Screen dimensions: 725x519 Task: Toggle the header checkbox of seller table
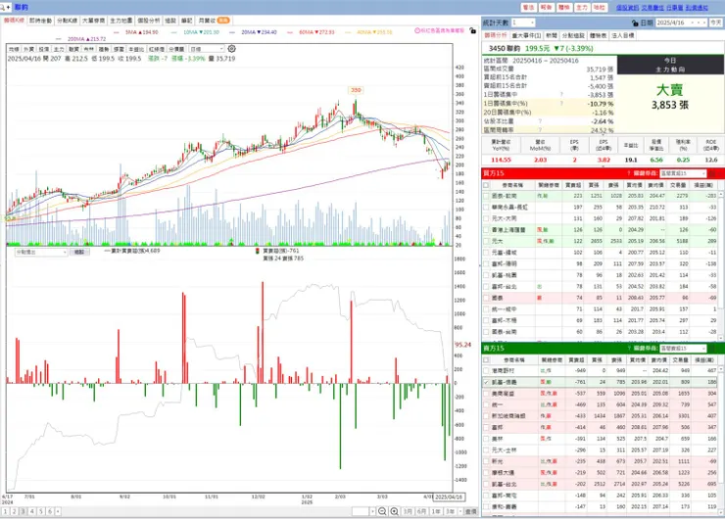tap(486, 359)
